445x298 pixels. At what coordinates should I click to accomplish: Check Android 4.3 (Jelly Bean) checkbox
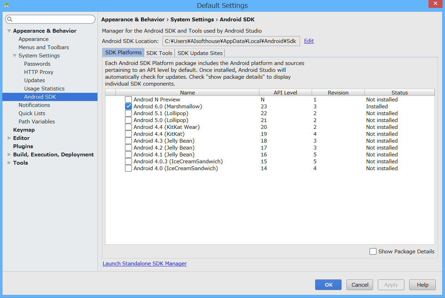tap(128, 141)
